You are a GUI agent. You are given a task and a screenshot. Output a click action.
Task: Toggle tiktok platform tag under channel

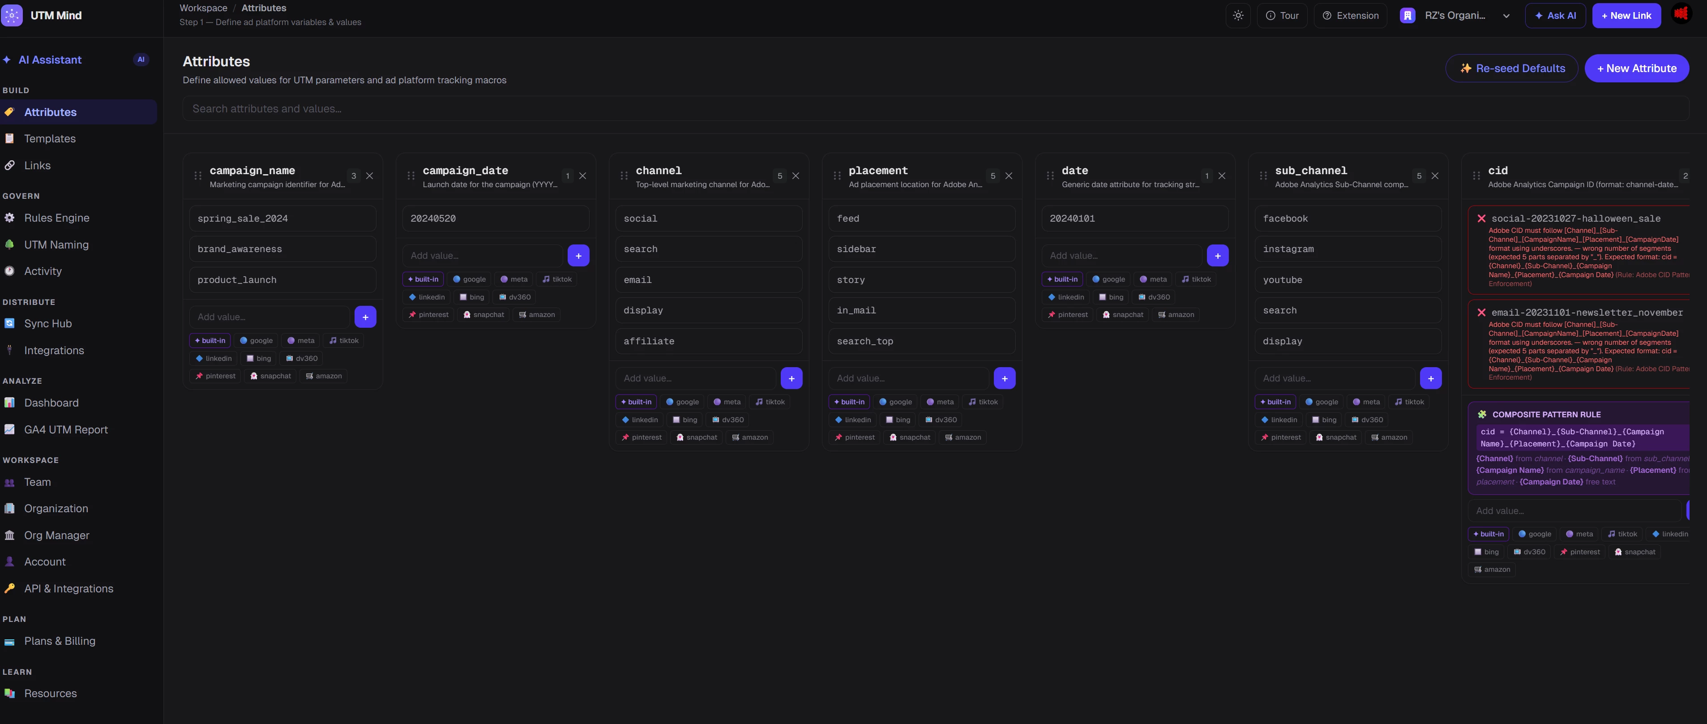tap(770, 402)
